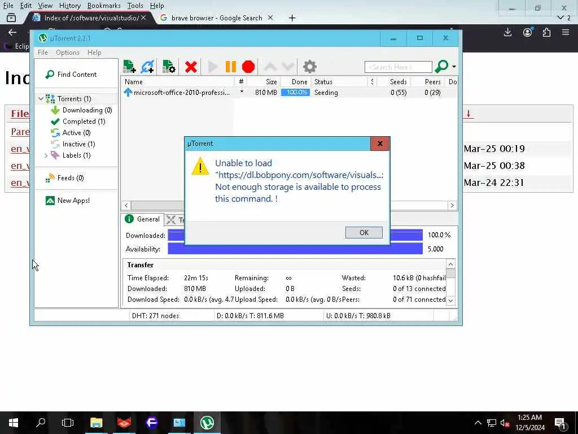The image size is (578, 434).
Task: Open the search provider dropdown arrow
Action: tap(454, 67)
